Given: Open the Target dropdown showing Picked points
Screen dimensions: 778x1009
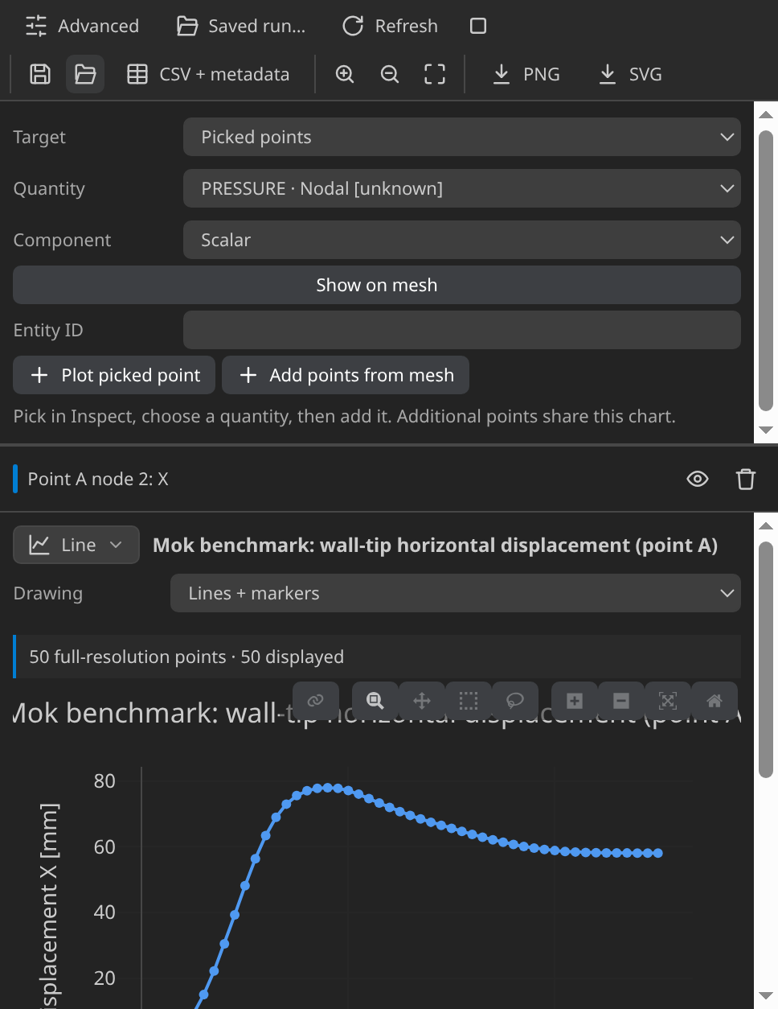Looking at the screenshot, I should coord(462,137).
